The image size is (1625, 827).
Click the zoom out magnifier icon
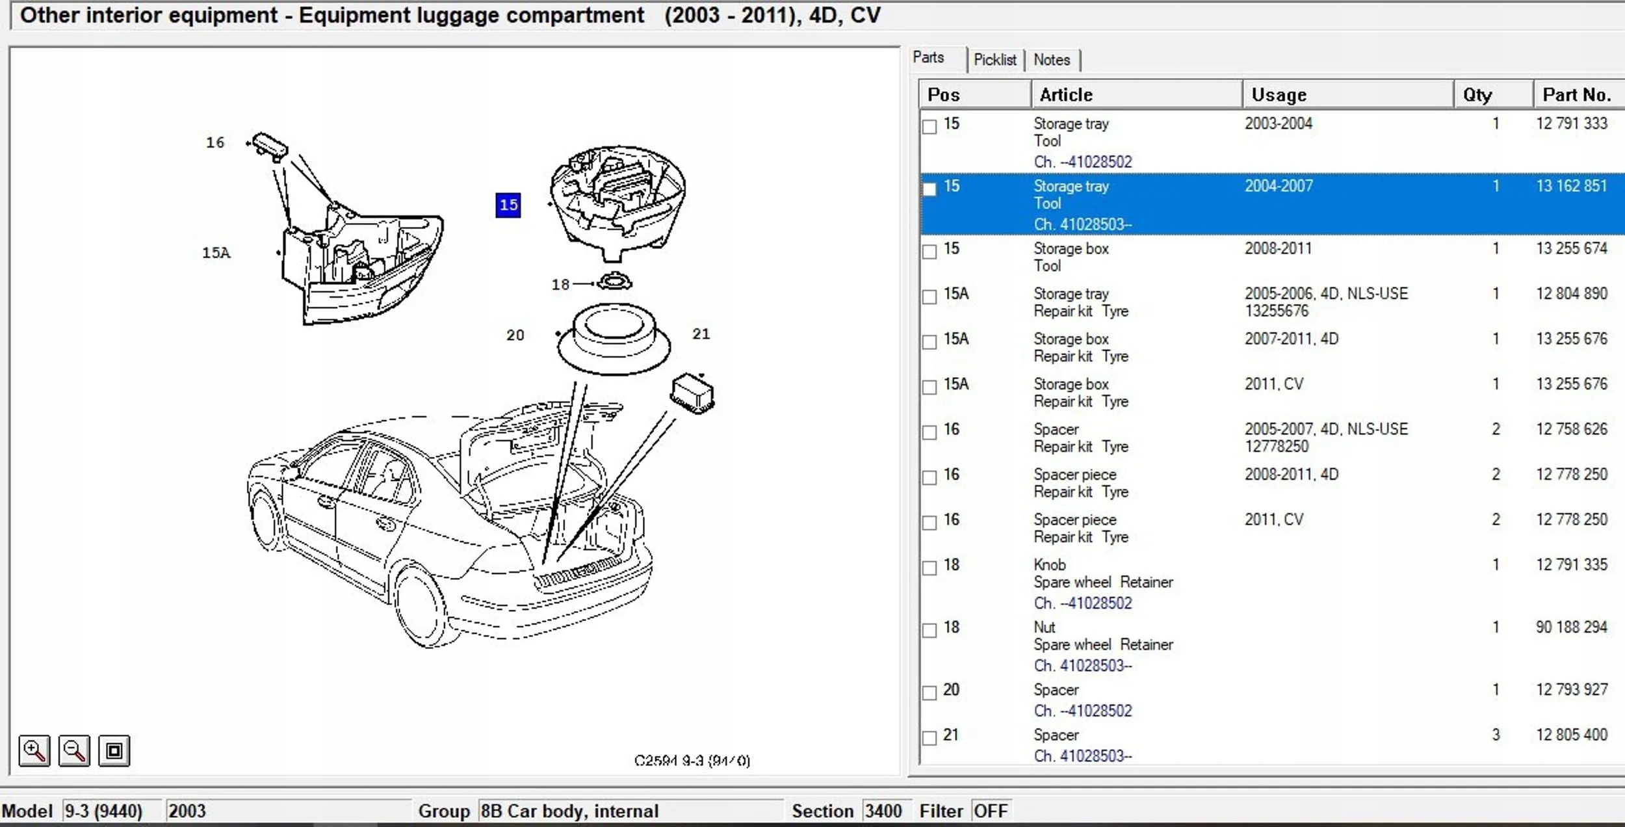coord(74,751)
